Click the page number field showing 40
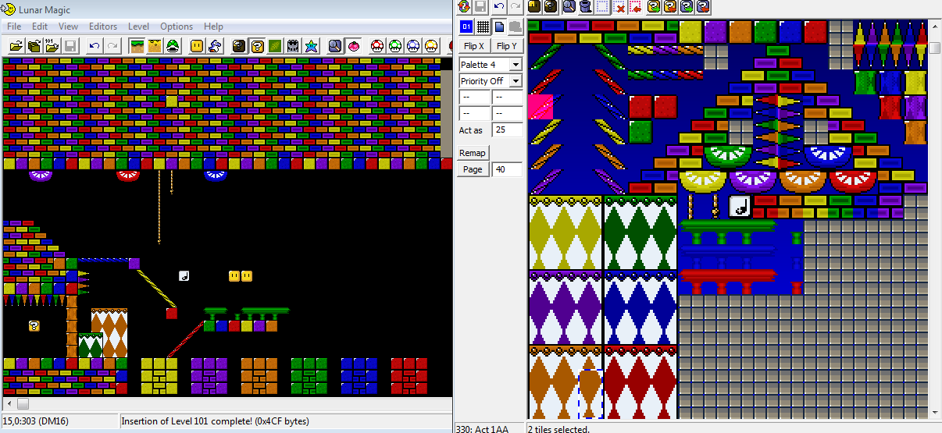 [x=508, y=169]
